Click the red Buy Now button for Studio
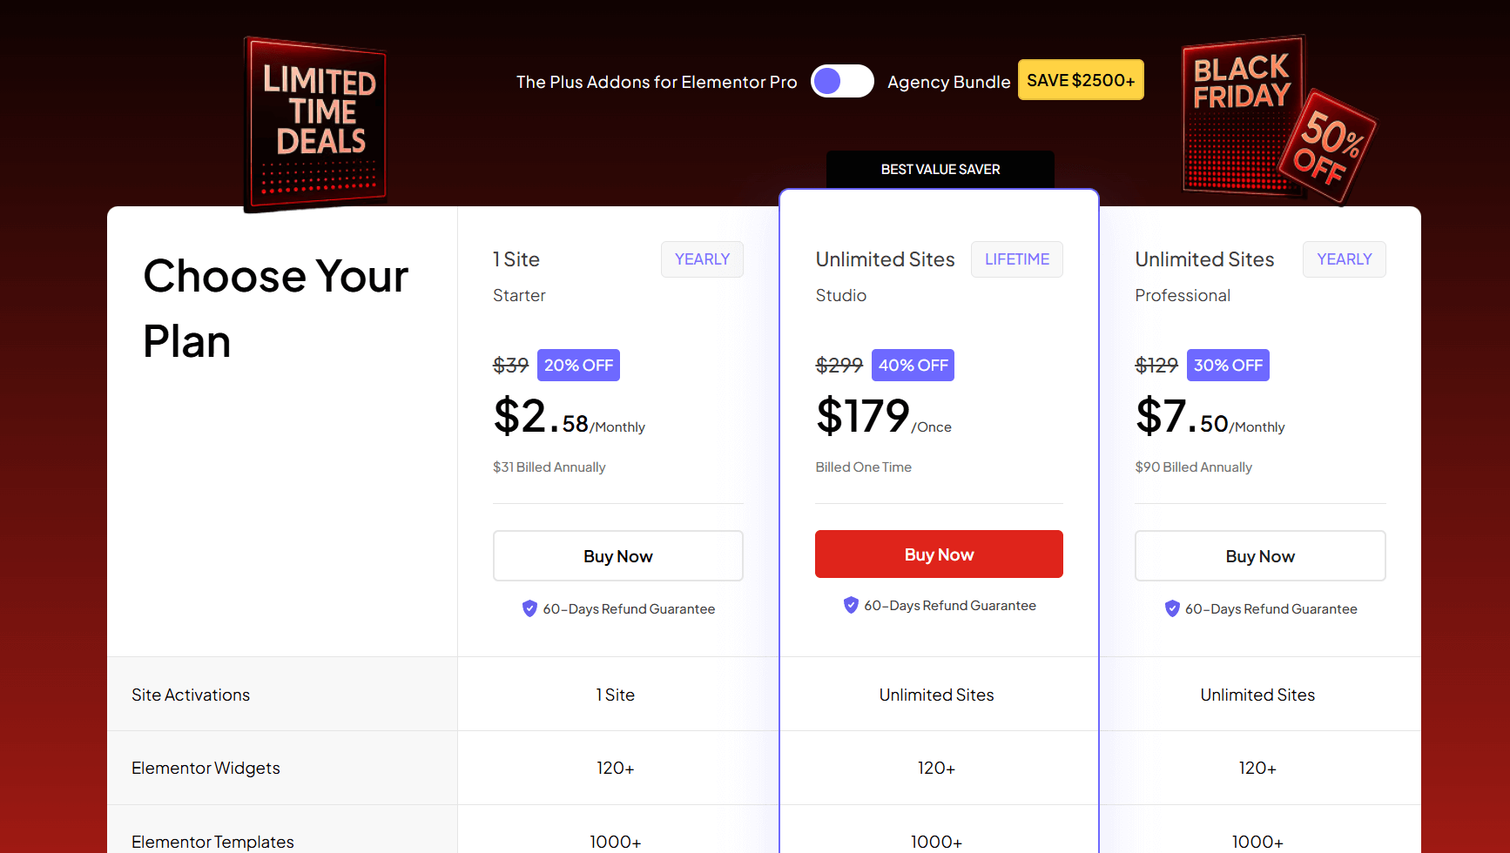 (x=939, y=554)
